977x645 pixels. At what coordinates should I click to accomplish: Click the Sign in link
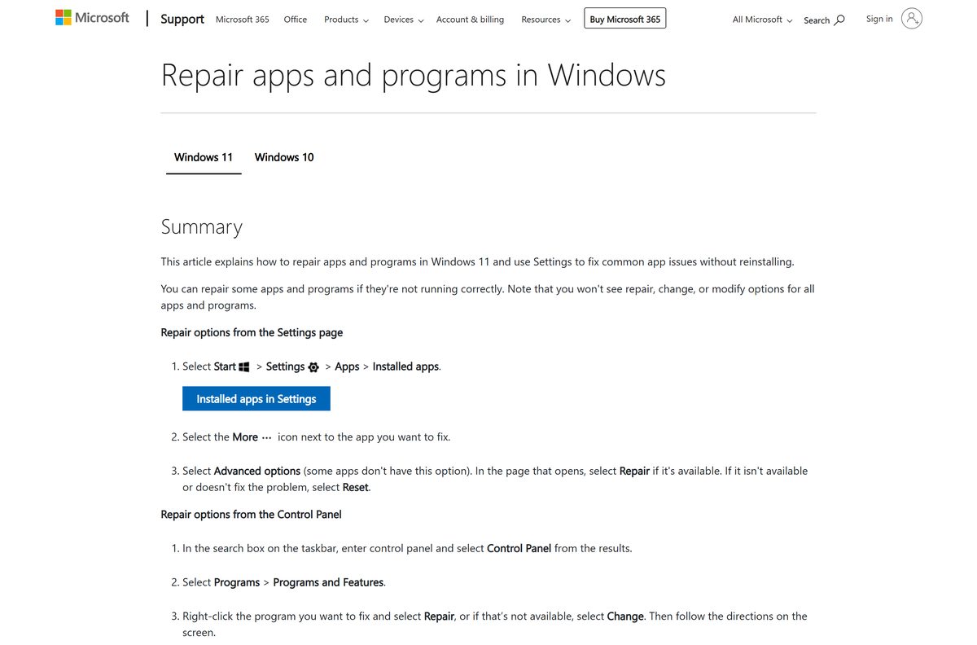879,19
